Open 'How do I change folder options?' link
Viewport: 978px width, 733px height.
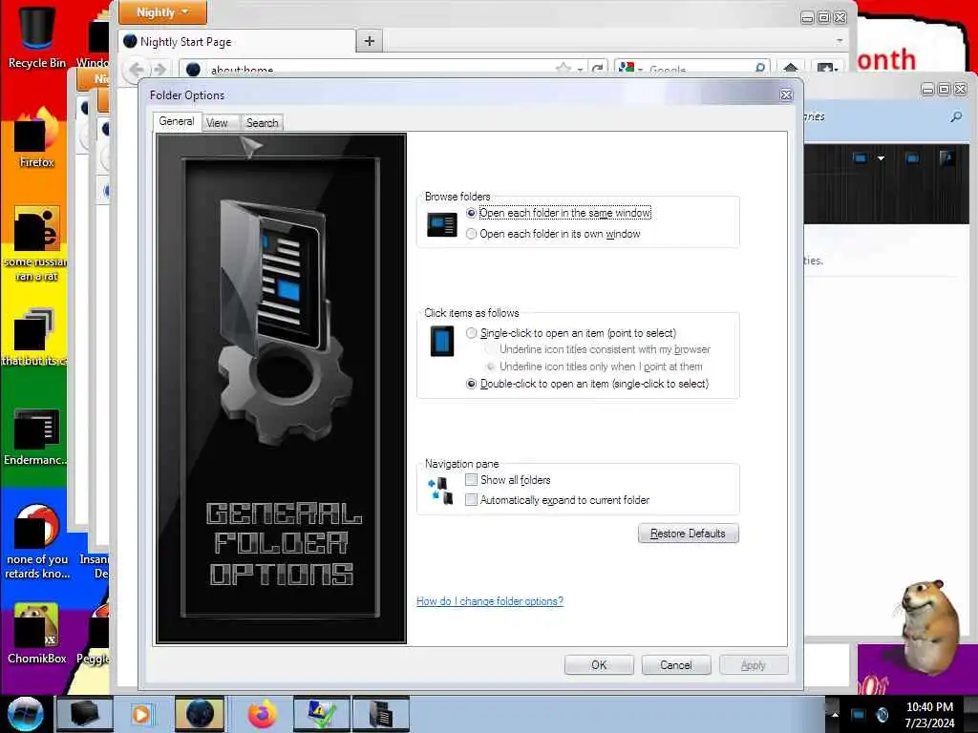tap(490, 601)
